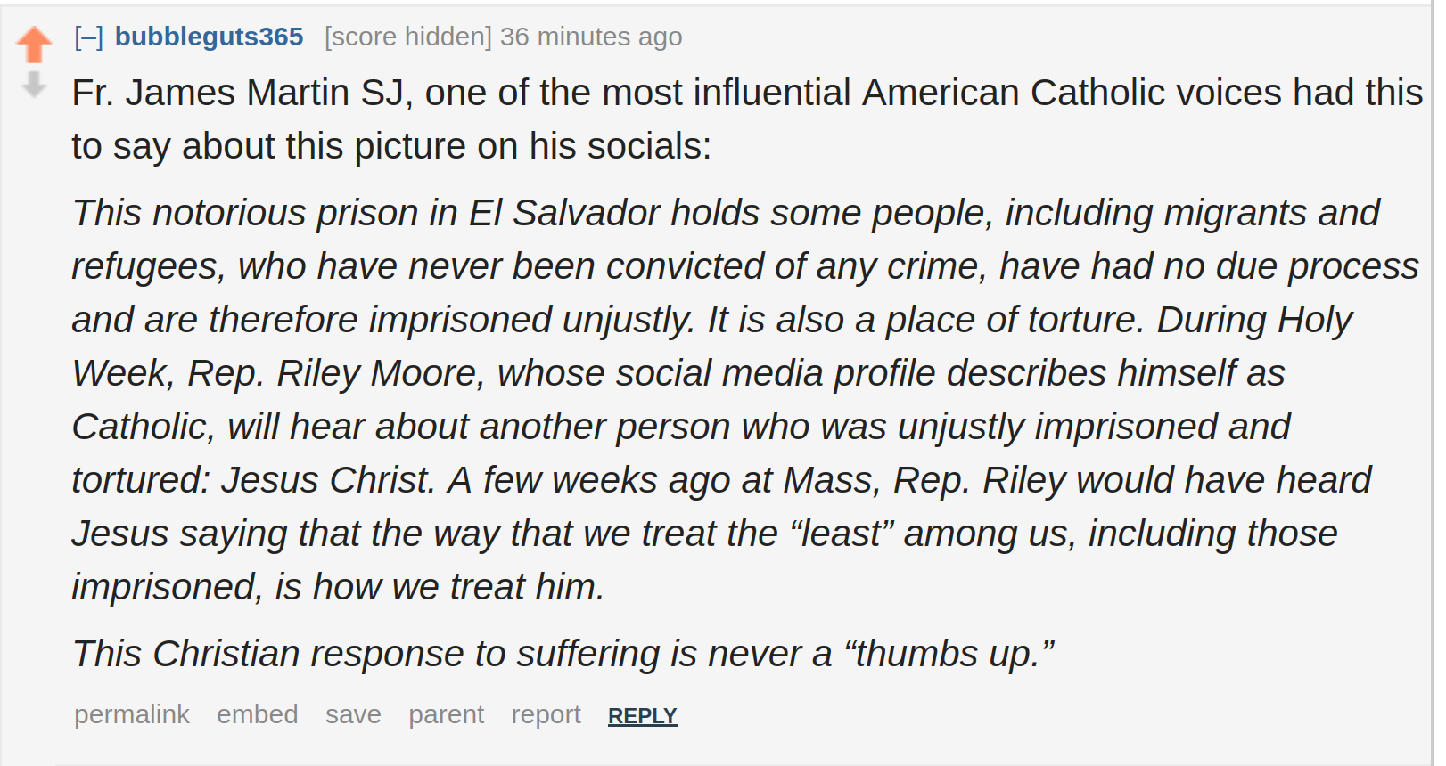Report this comment
Viewport: 1446px width, 766px height.
(x=546, y=714)
